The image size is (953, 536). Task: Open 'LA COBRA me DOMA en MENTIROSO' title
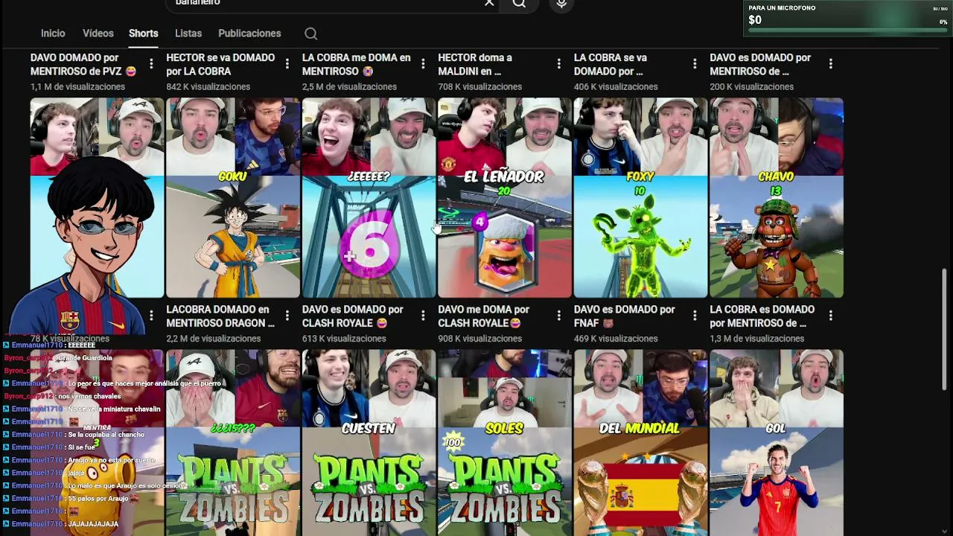[357, 65]
